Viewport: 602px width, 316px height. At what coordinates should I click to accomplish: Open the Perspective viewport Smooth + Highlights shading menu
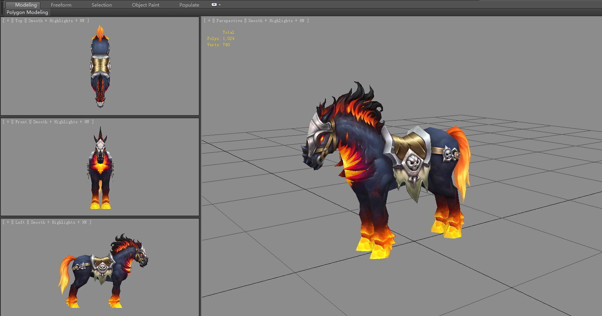pos(276,21)
